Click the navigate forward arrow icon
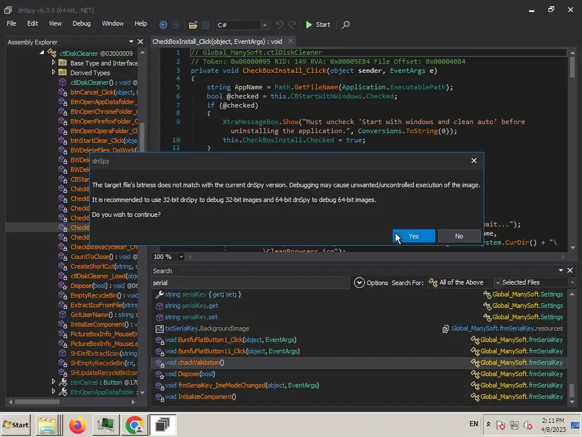 (176, 24)
